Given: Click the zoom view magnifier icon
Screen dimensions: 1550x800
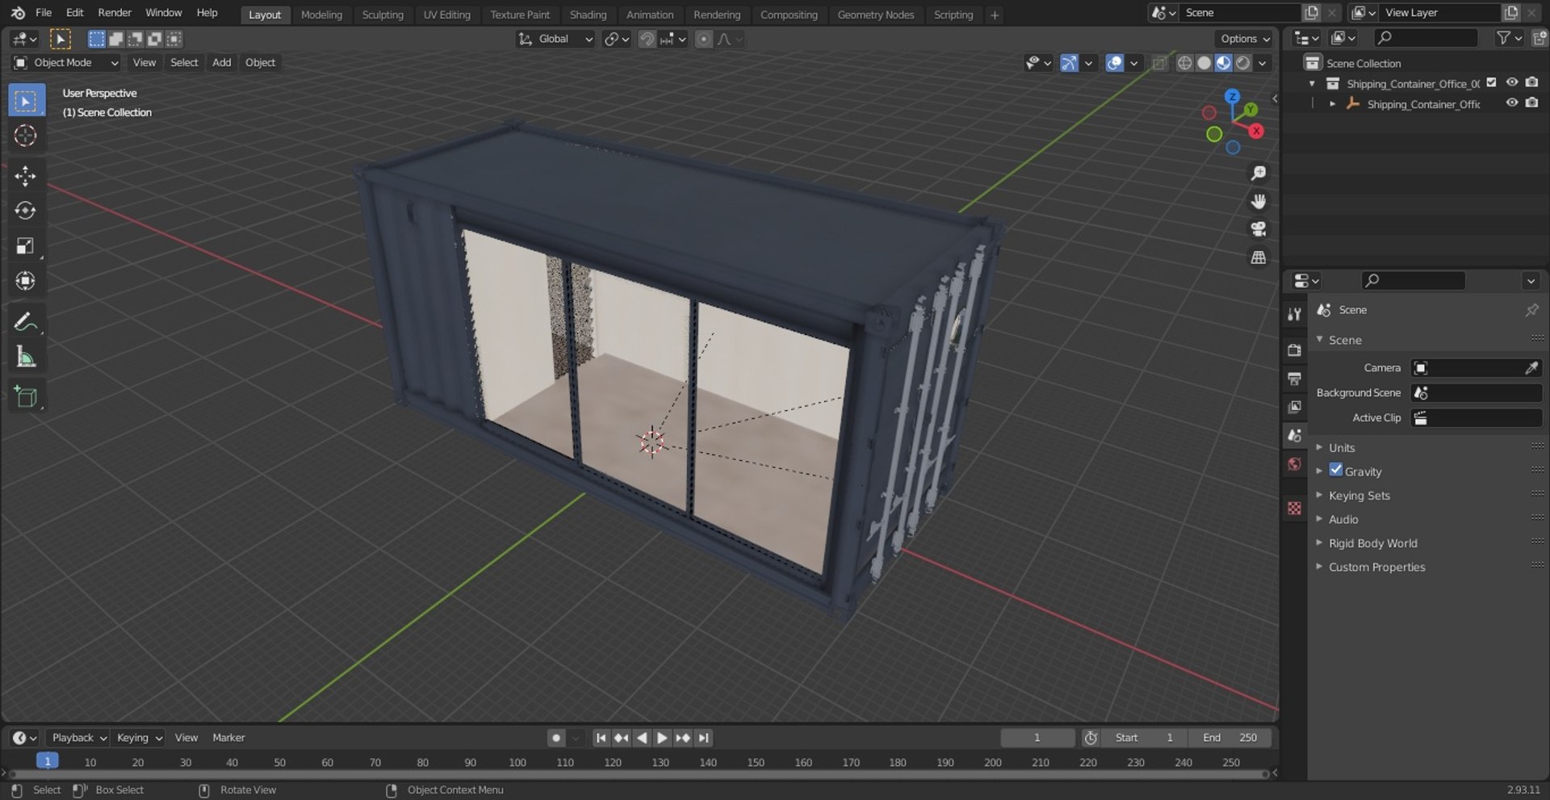Looking at the screenshot, I should point(1258,174).
